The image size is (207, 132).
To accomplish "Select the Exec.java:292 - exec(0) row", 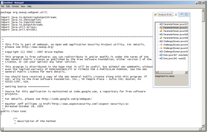I will point(173,58).
